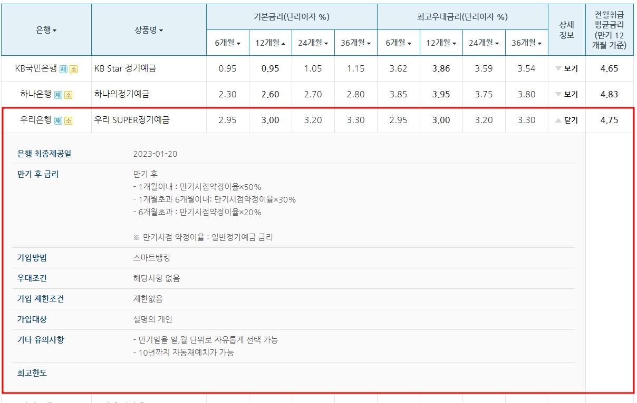The image size is (637, 403).
Task: Click the 우대조건 label
Action: click(32, 279)
